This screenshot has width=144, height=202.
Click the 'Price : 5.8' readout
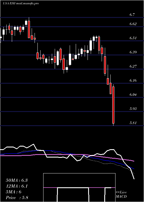[x=17, y=198]
